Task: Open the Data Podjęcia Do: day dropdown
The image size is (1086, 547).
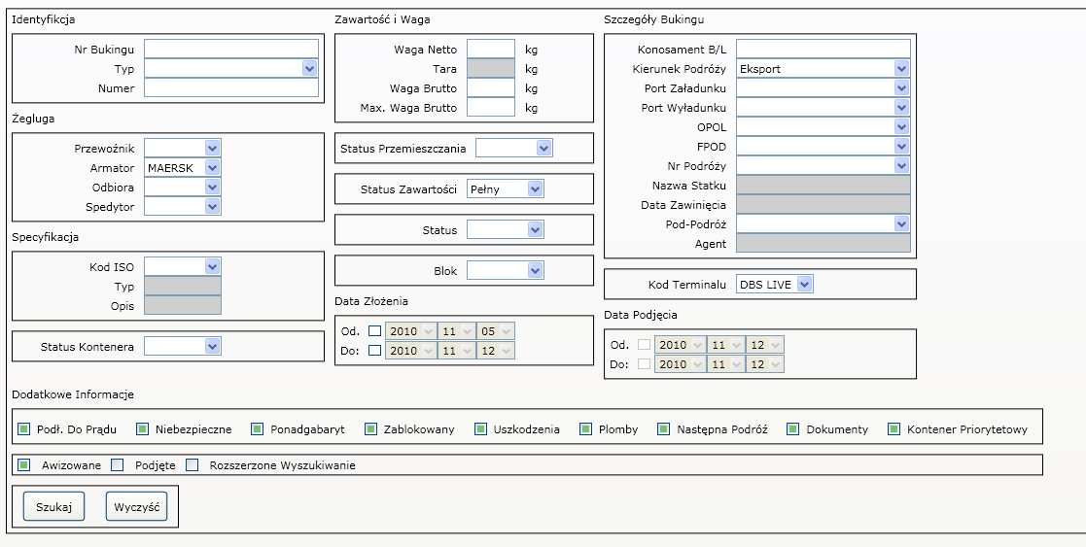Action: pyautogui.click(x=765, y=363)
